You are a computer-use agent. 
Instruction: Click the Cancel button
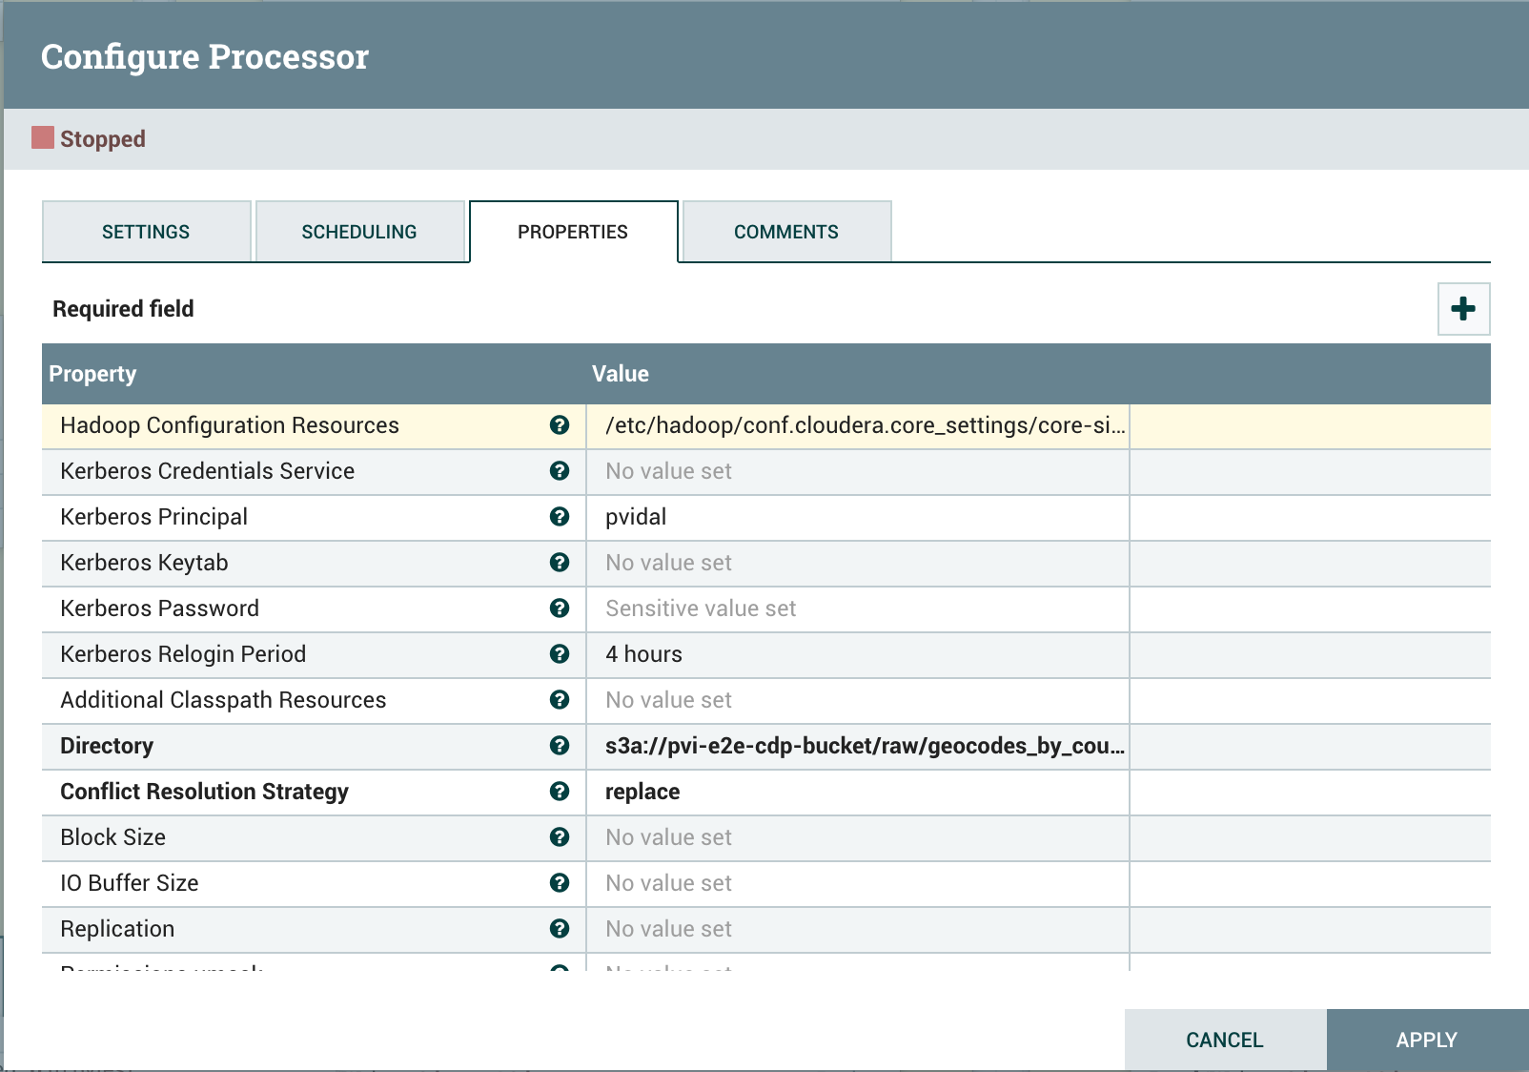[1224, 1040]
